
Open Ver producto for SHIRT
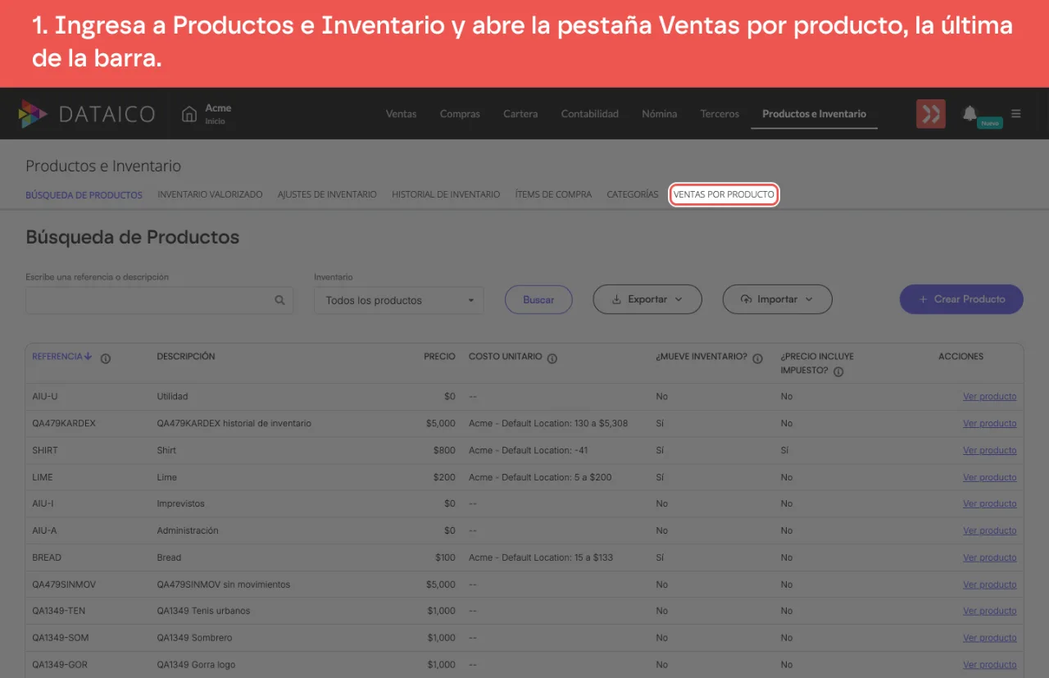pyautogui.click(x=989, y=451)
